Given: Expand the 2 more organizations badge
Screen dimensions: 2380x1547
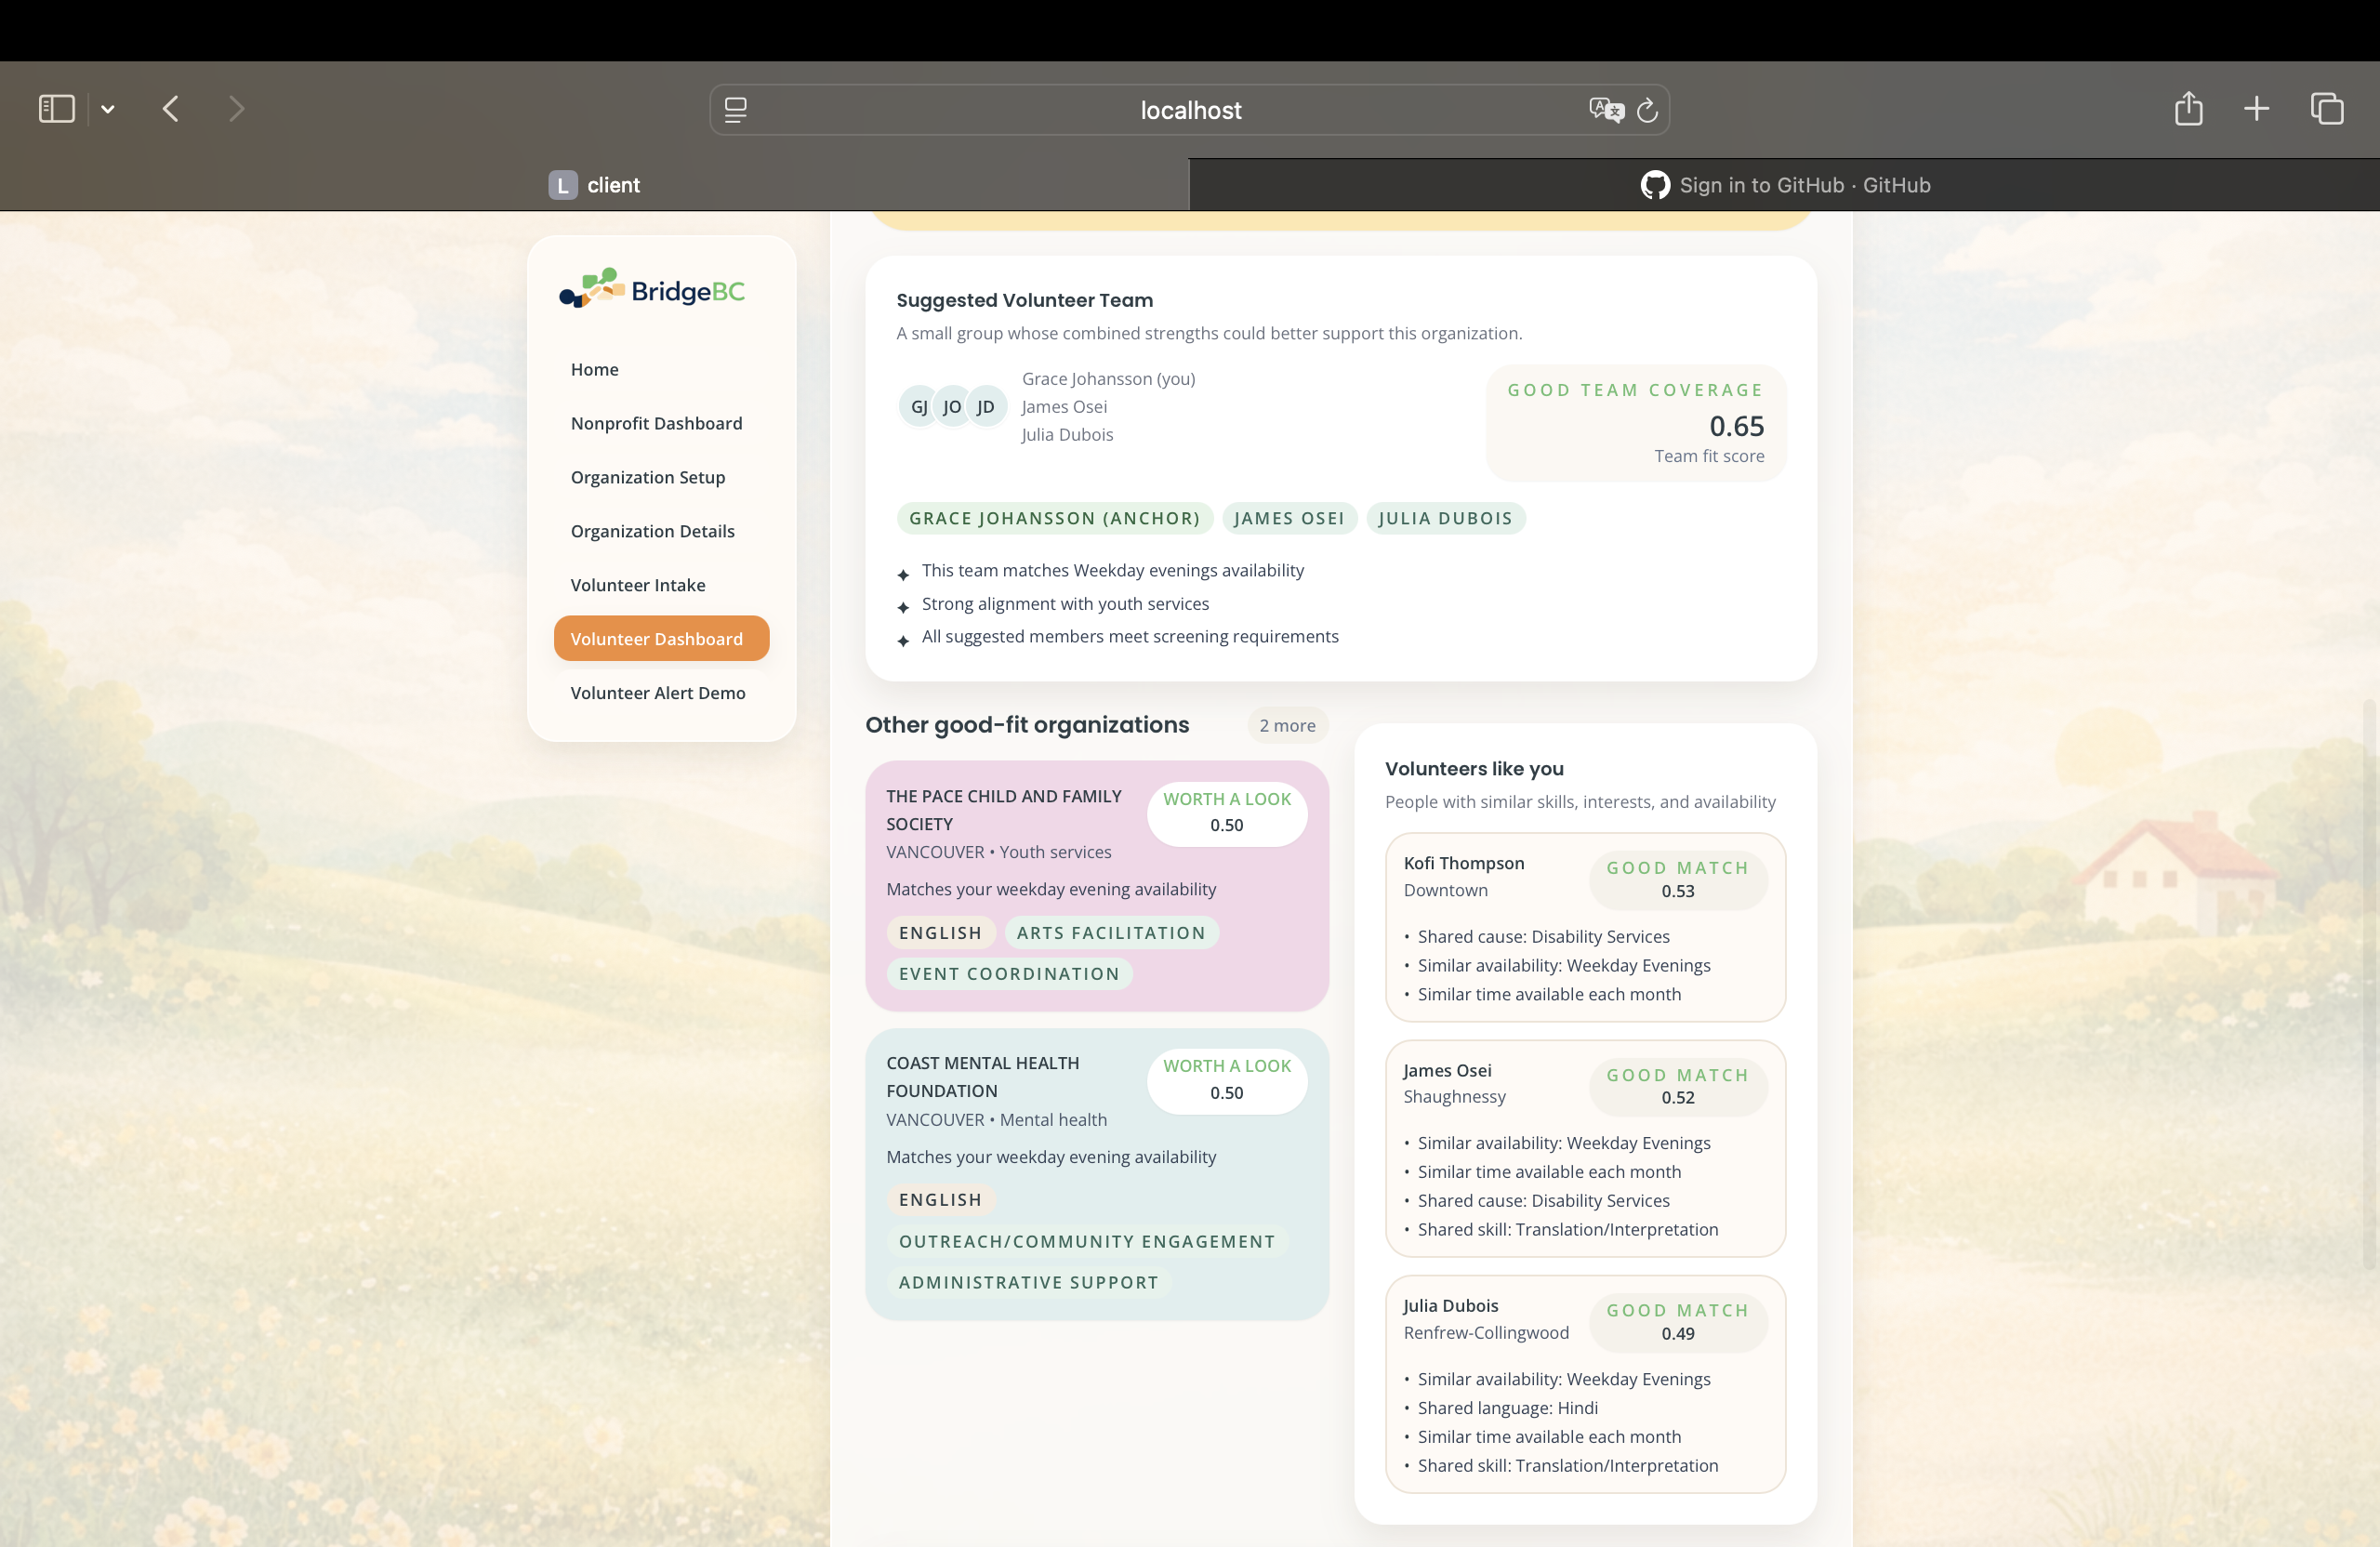Looking at the screenshot, I should (x=1286, y=726).
